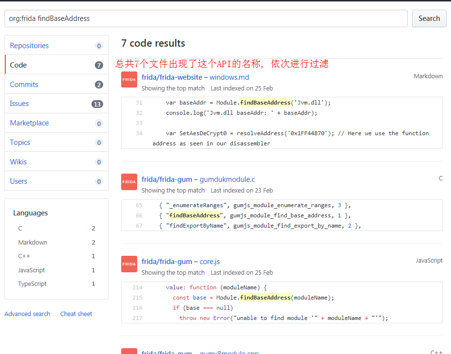Click the Commits count badge 2
Viewport: 451px width, 354px height.
click(x=99, y=85)
